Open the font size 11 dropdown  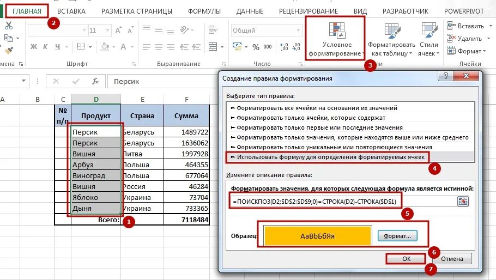107,31
